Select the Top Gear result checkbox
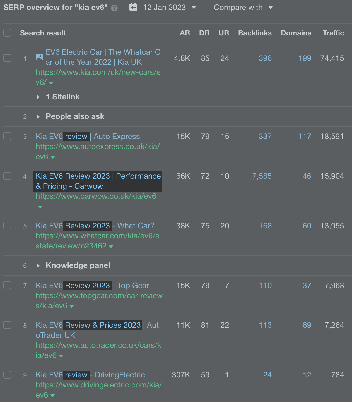The image size is (352, 402). pos(7,285)
